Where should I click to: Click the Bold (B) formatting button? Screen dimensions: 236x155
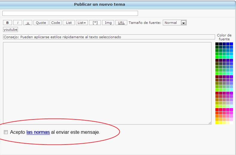7,23
